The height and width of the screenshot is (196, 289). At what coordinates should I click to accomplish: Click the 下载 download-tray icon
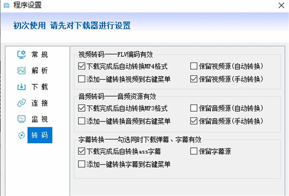pyautogui.click(x=21, y=87)
